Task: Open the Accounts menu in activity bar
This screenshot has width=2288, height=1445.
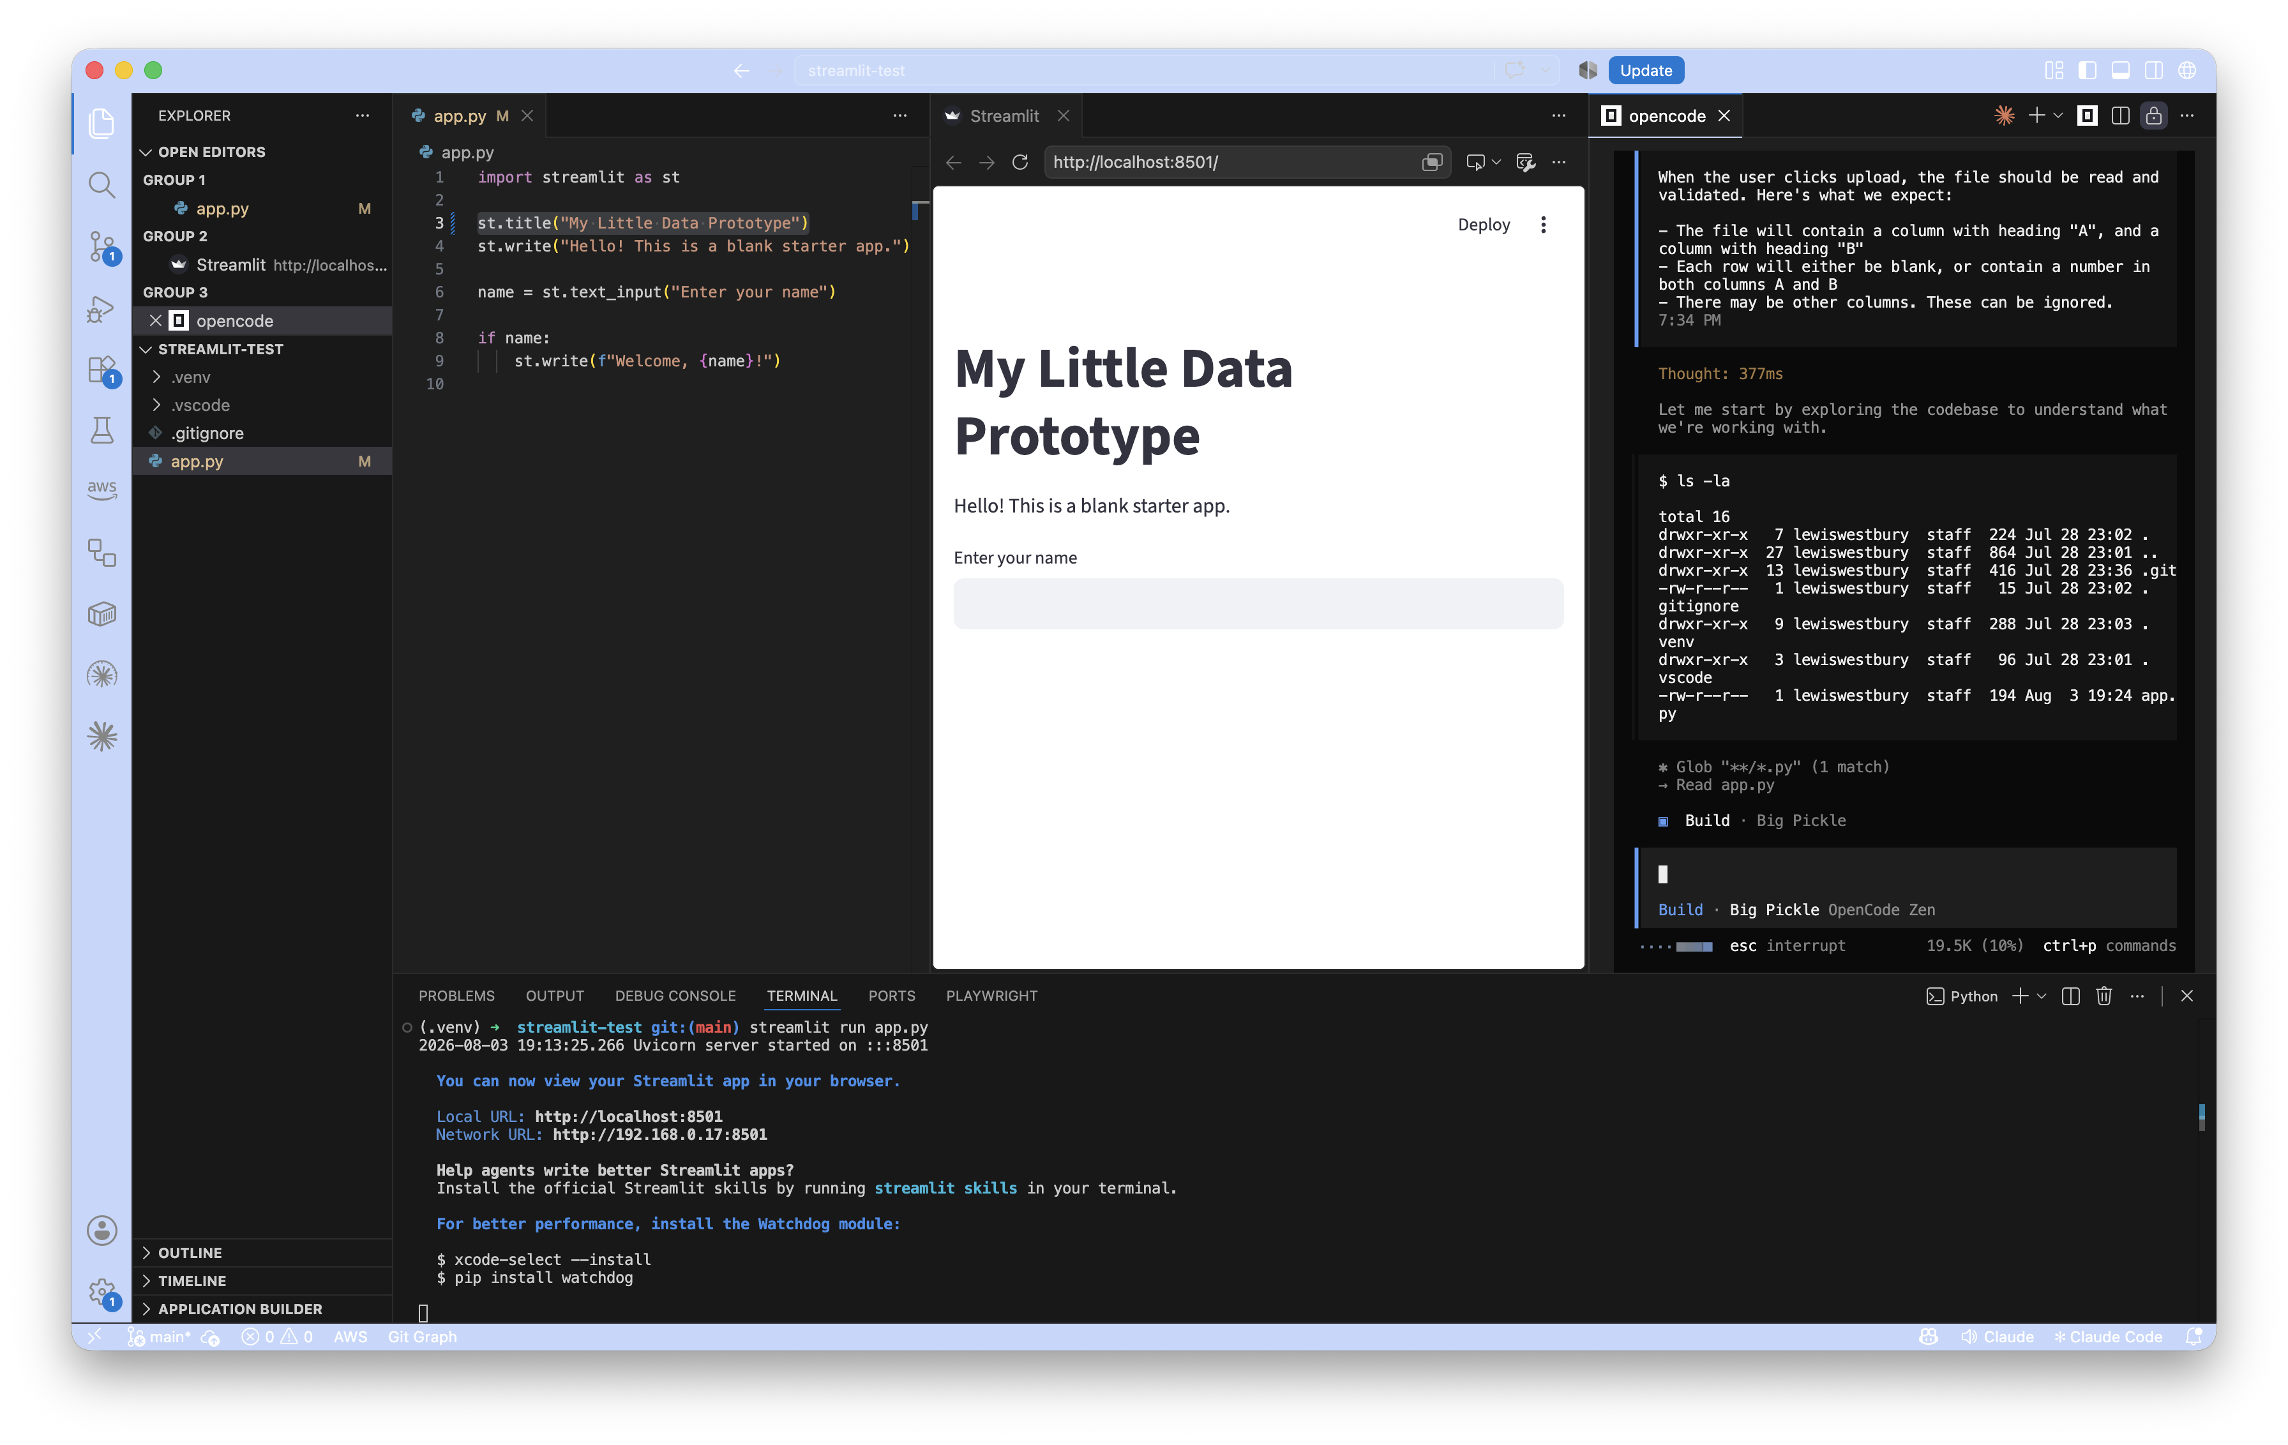Action: click(102, 1231)
